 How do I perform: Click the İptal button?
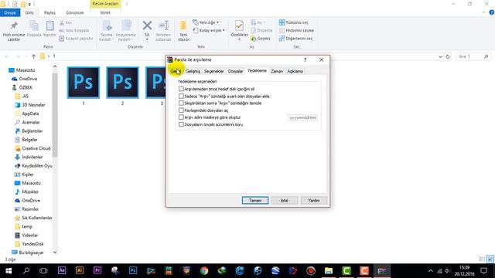pos(285,201)
